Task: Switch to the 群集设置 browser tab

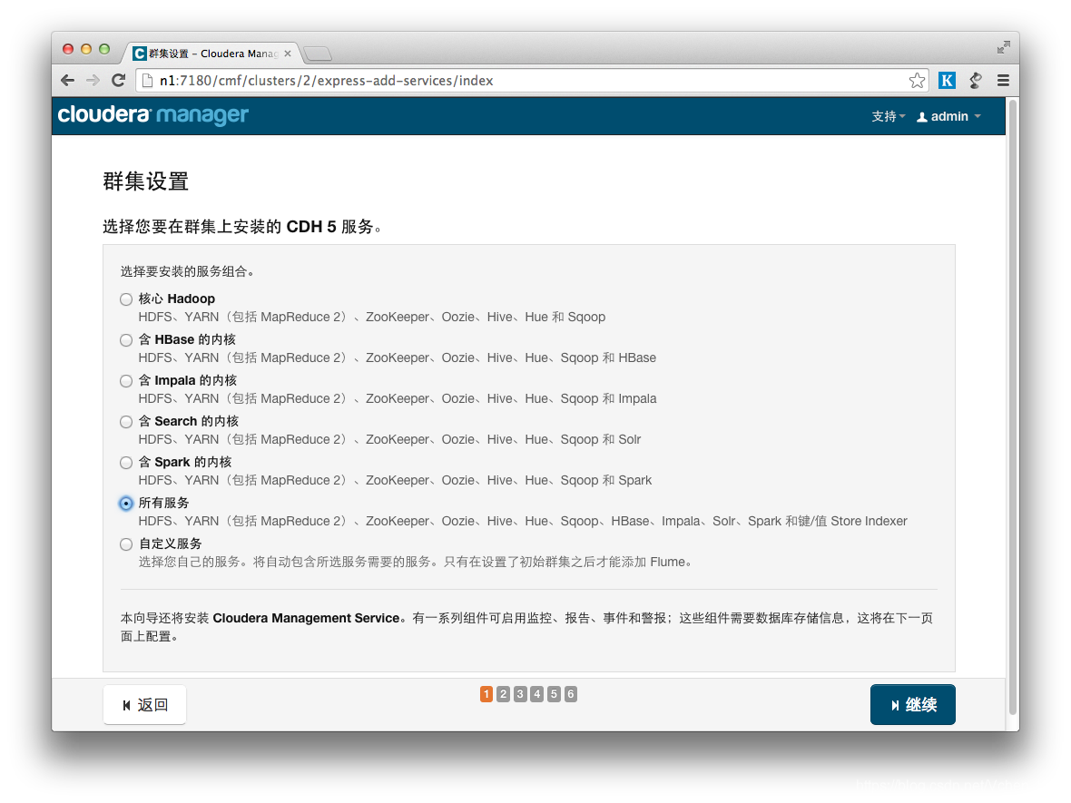Action: (213, 54)
